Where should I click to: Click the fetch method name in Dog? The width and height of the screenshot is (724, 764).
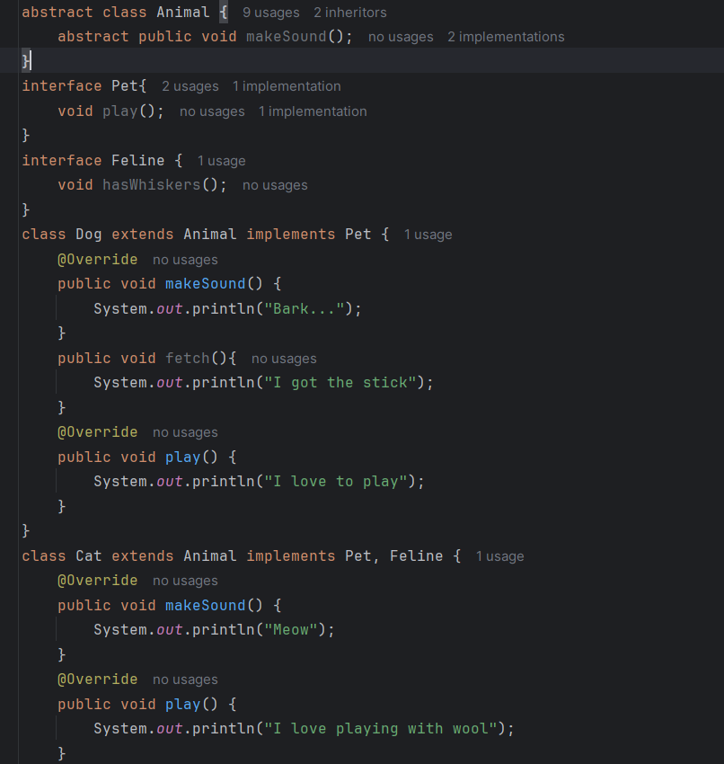[188, 358]
